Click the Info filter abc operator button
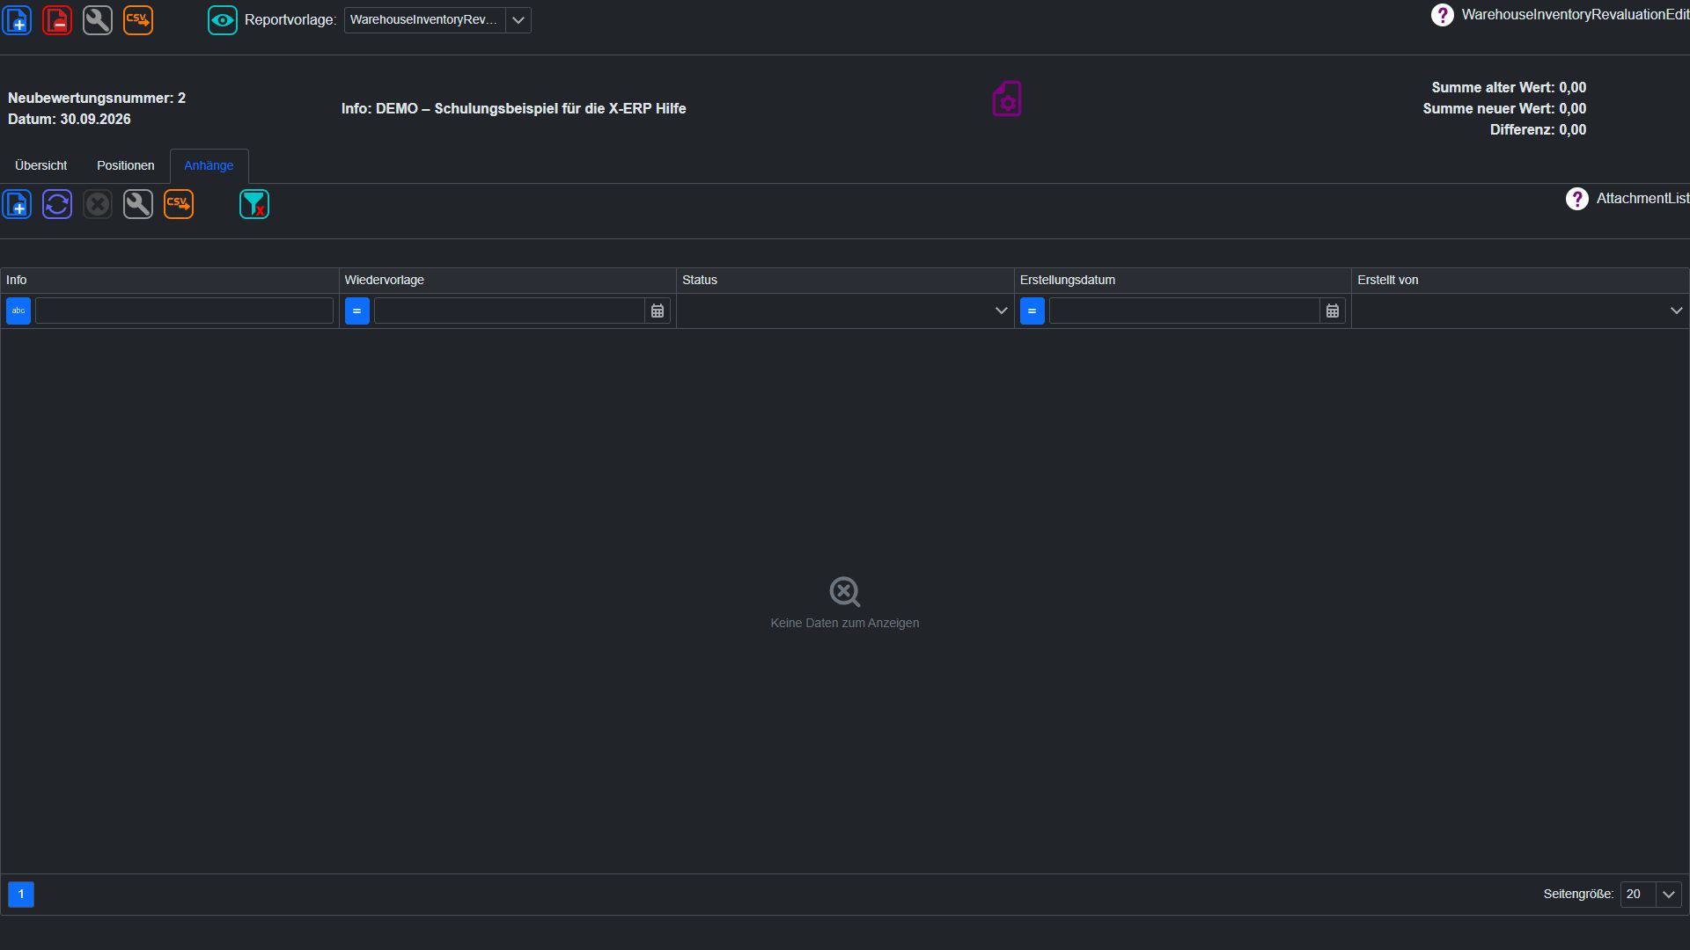This screenshot has width=1690, height=950. coord(18,311)
